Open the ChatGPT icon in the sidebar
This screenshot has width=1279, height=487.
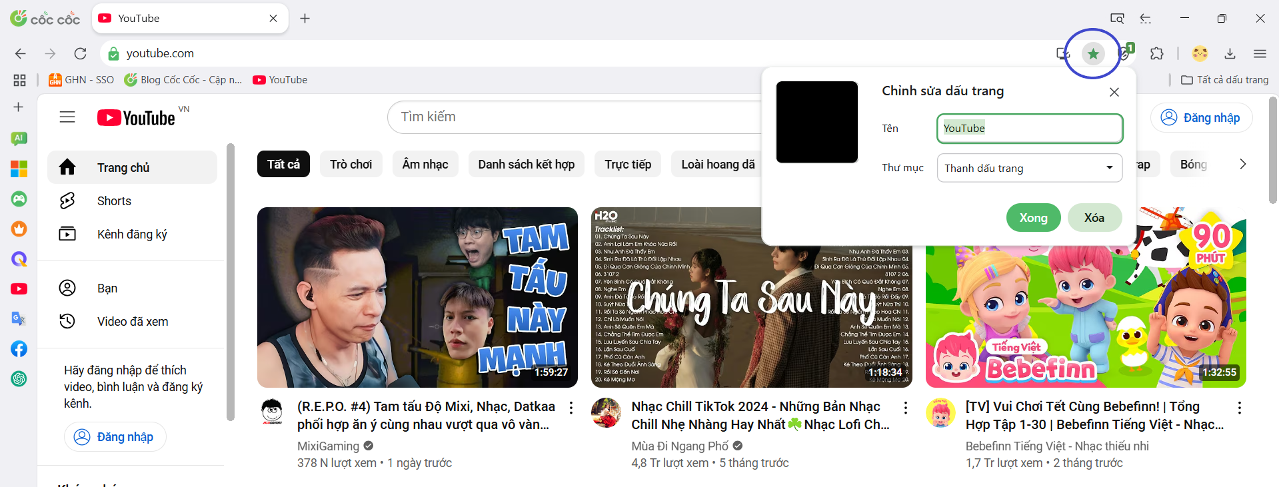coord(19,378)
